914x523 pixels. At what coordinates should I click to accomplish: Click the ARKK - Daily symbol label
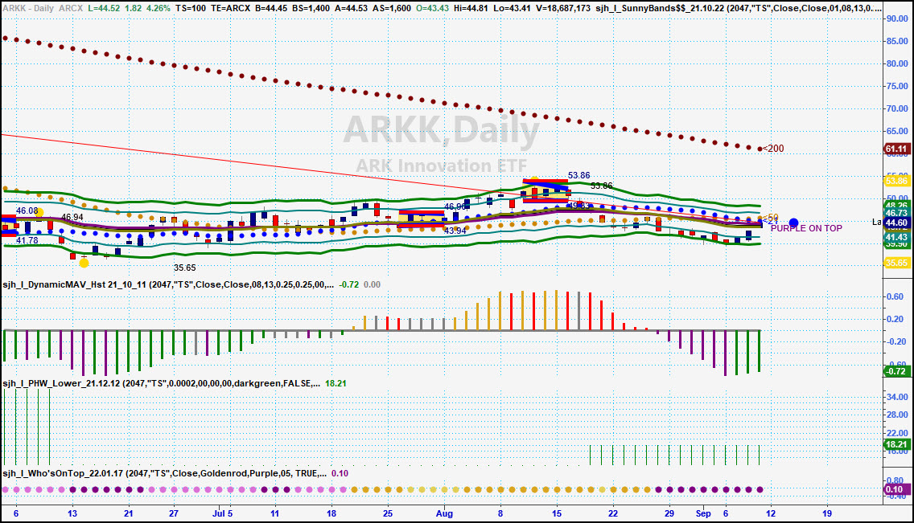coord(29,8)
